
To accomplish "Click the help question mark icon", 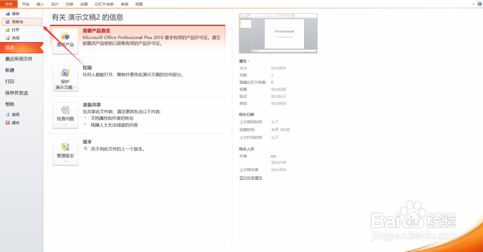I will coord(480,4).
